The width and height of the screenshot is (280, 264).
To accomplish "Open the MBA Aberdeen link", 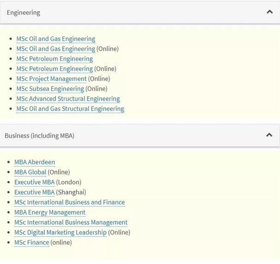I will [x=35, y=162].
